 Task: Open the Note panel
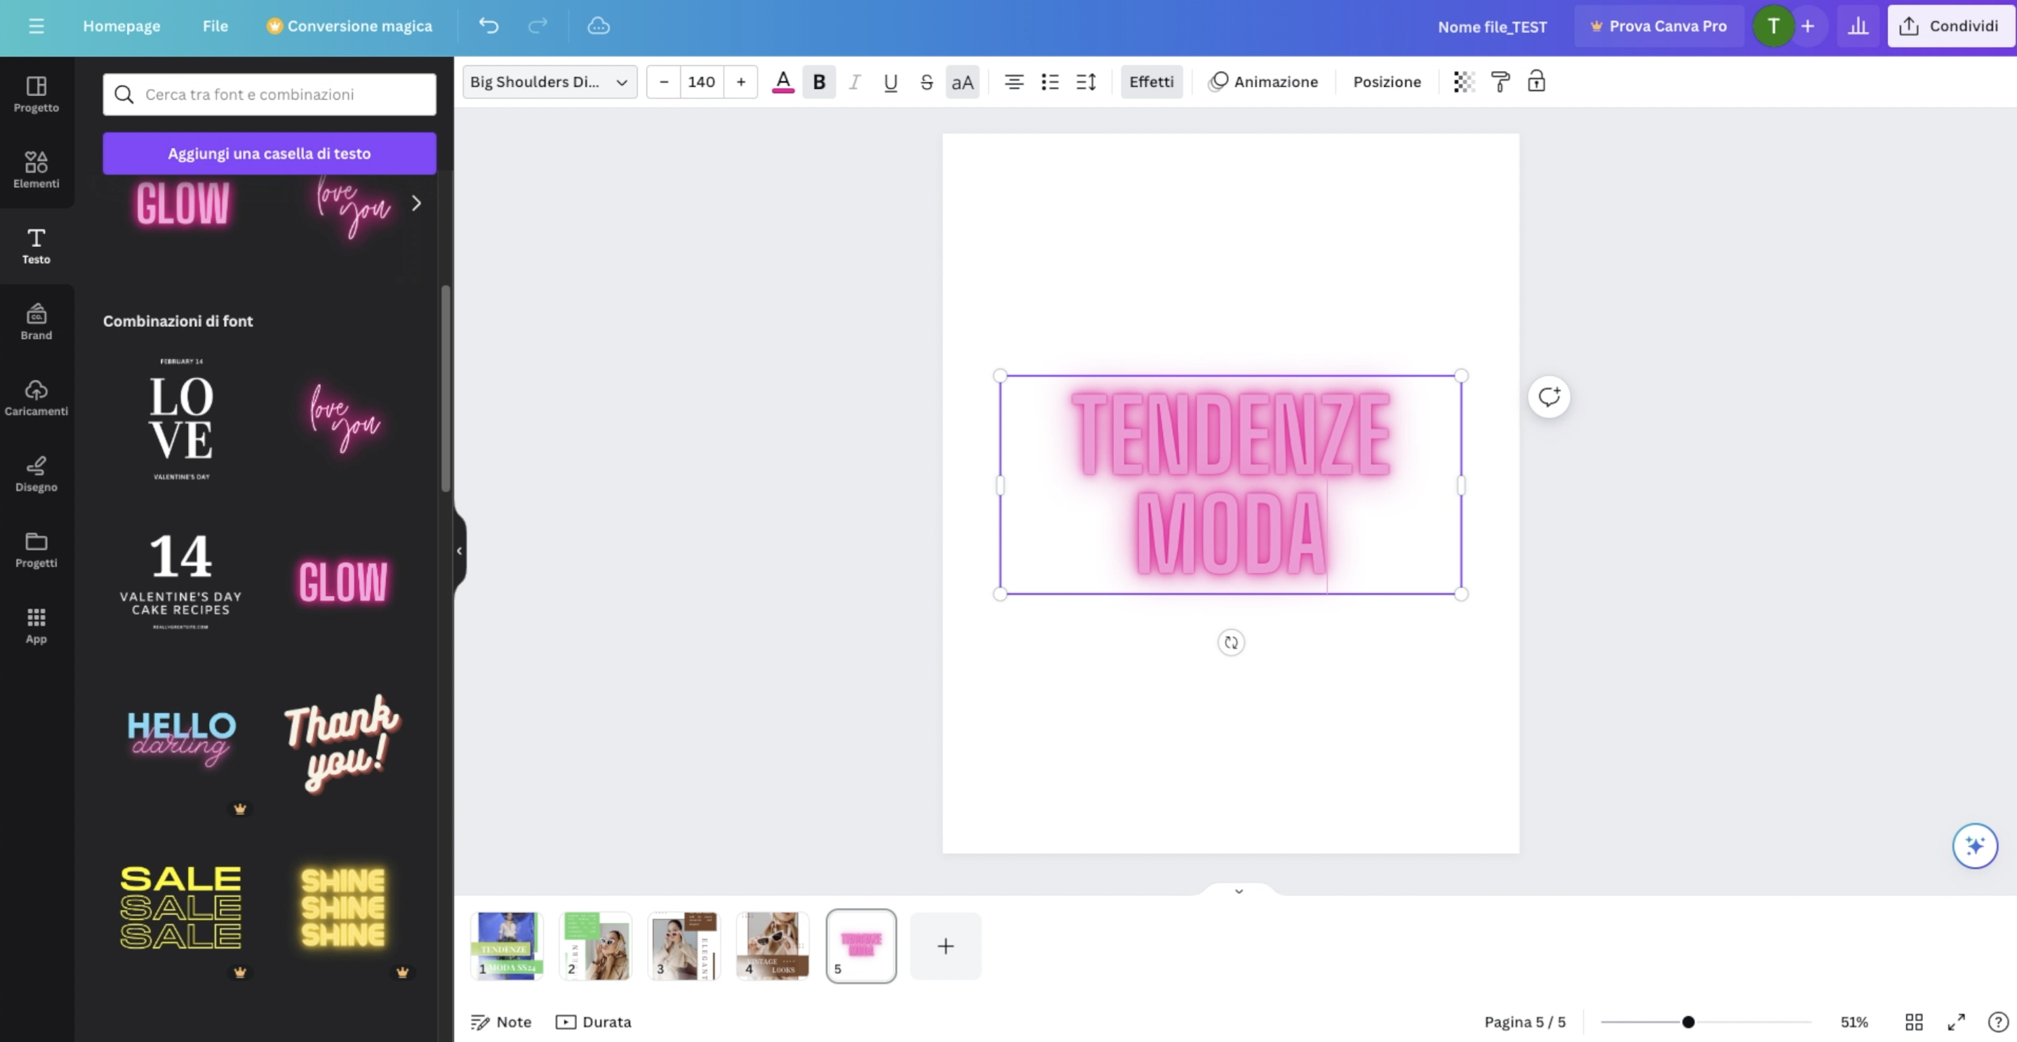pyautogui.click(x=501, y=1022)
